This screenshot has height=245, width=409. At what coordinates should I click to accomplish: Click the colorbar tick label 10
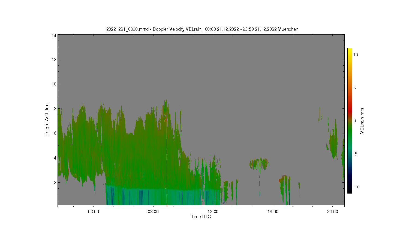tap(356, 55)
